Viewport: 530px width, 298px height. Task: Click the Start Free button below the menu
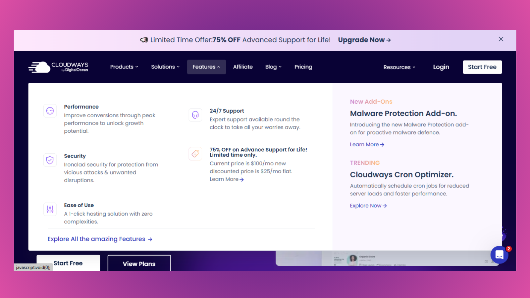(x=68, y=263)
